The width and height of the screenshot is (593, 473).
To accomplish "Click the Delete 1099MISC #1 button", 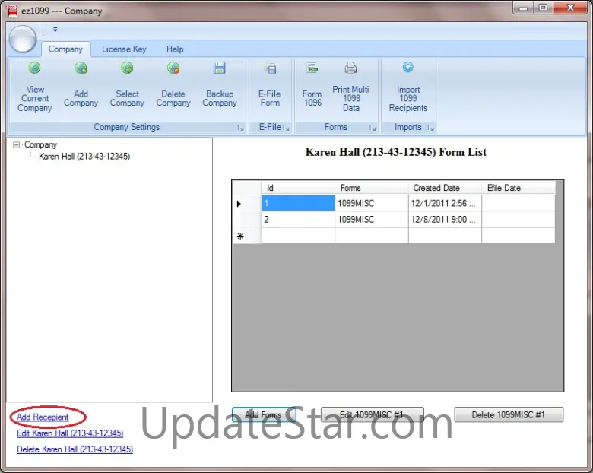I will [x=509, y=414].
